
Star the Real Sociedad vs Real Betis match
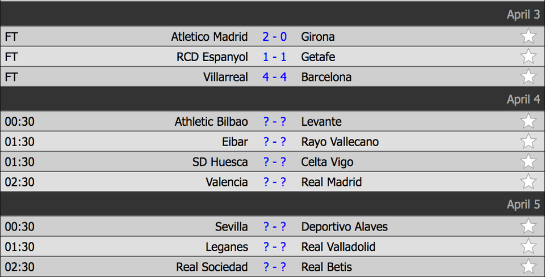pos(529,266)
